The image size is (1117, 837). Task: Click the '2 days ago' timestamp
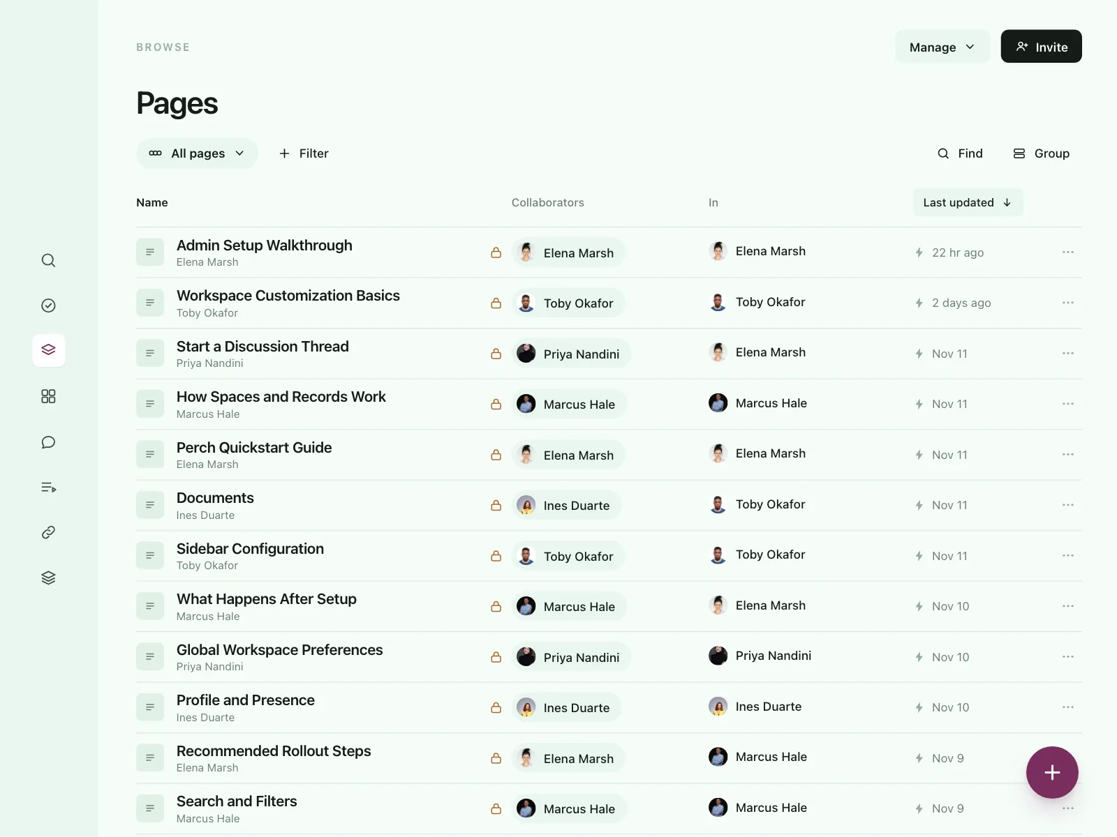[x=961, y=303]
